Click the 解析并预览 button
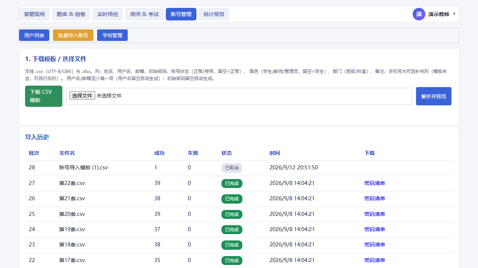The height and width of the screenshot is (268, 478). (x=434, y=96)
